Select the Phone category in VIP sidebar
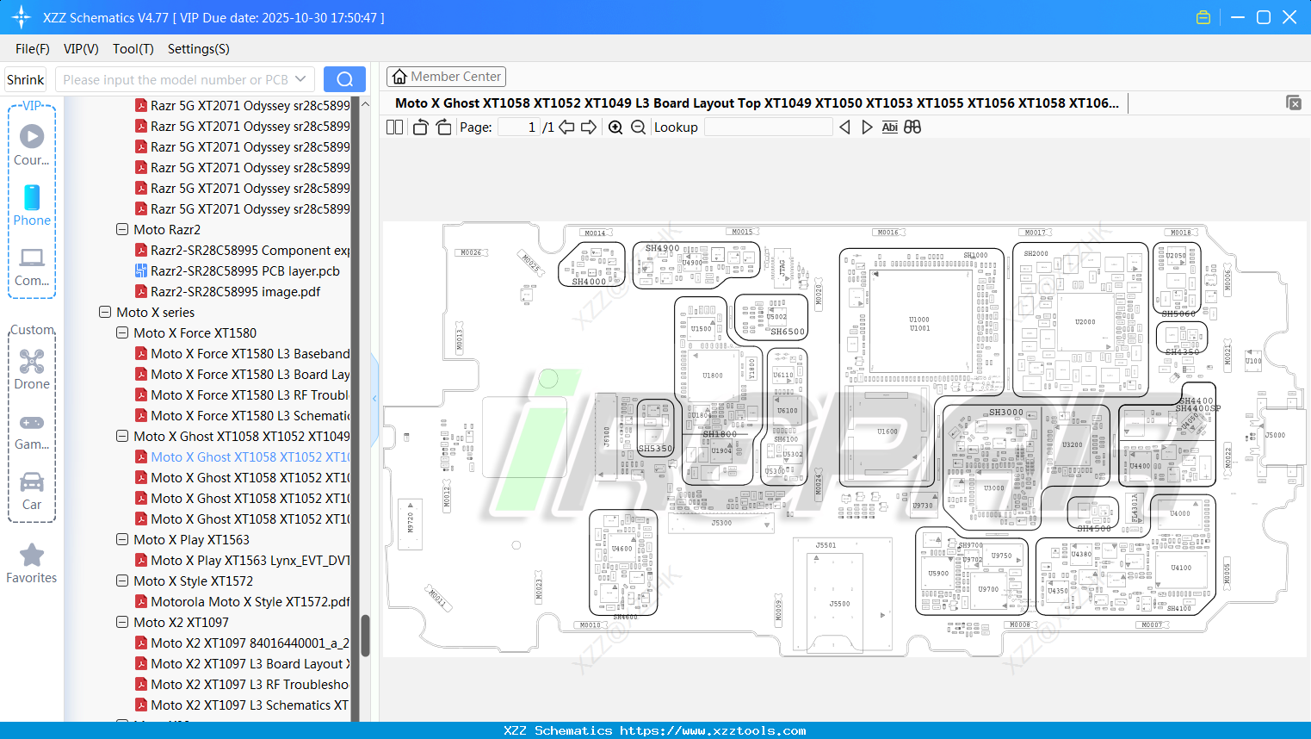1311x739 pixels. click(32, 207)
